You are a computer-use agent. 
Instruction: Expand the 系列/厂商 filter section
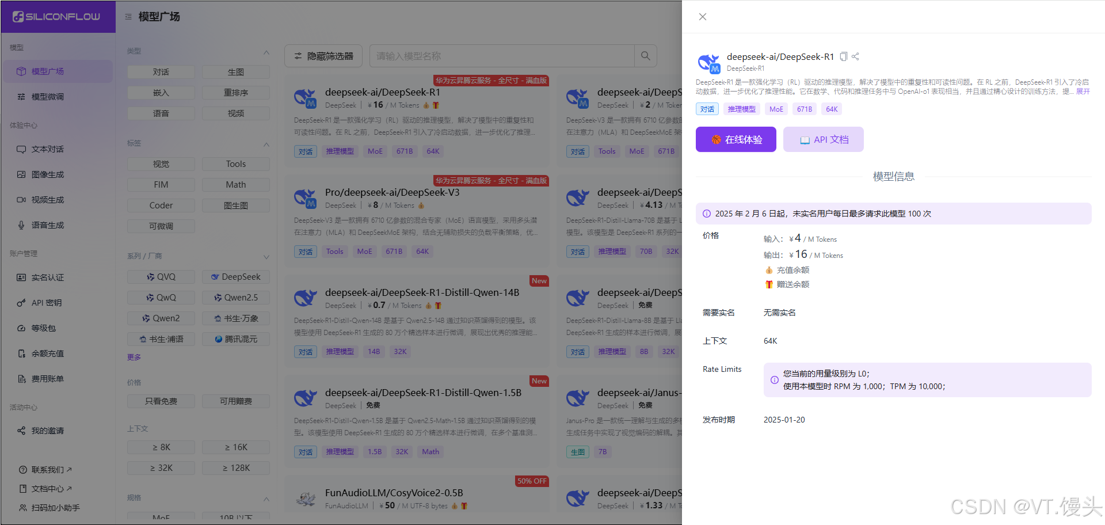point(266,257)
